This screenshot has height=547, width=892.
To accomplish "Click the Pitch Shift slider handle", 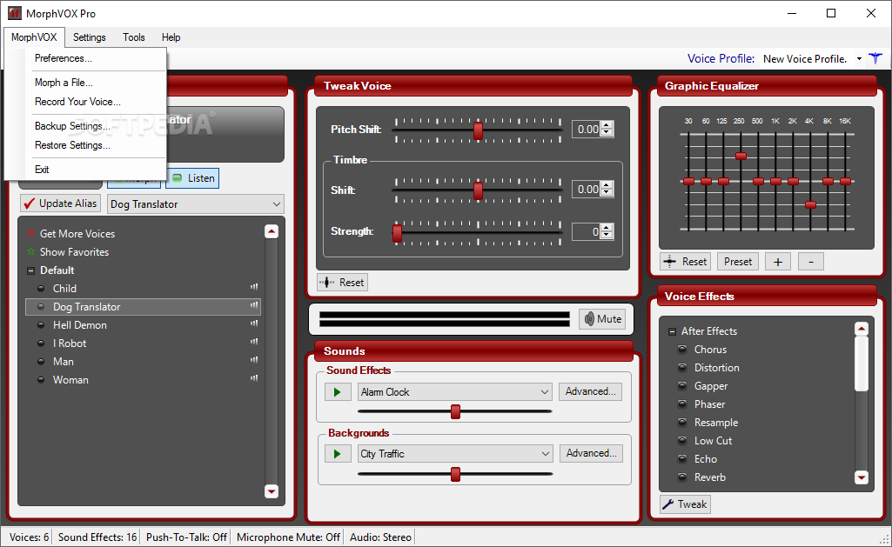I will coord(478,130).
